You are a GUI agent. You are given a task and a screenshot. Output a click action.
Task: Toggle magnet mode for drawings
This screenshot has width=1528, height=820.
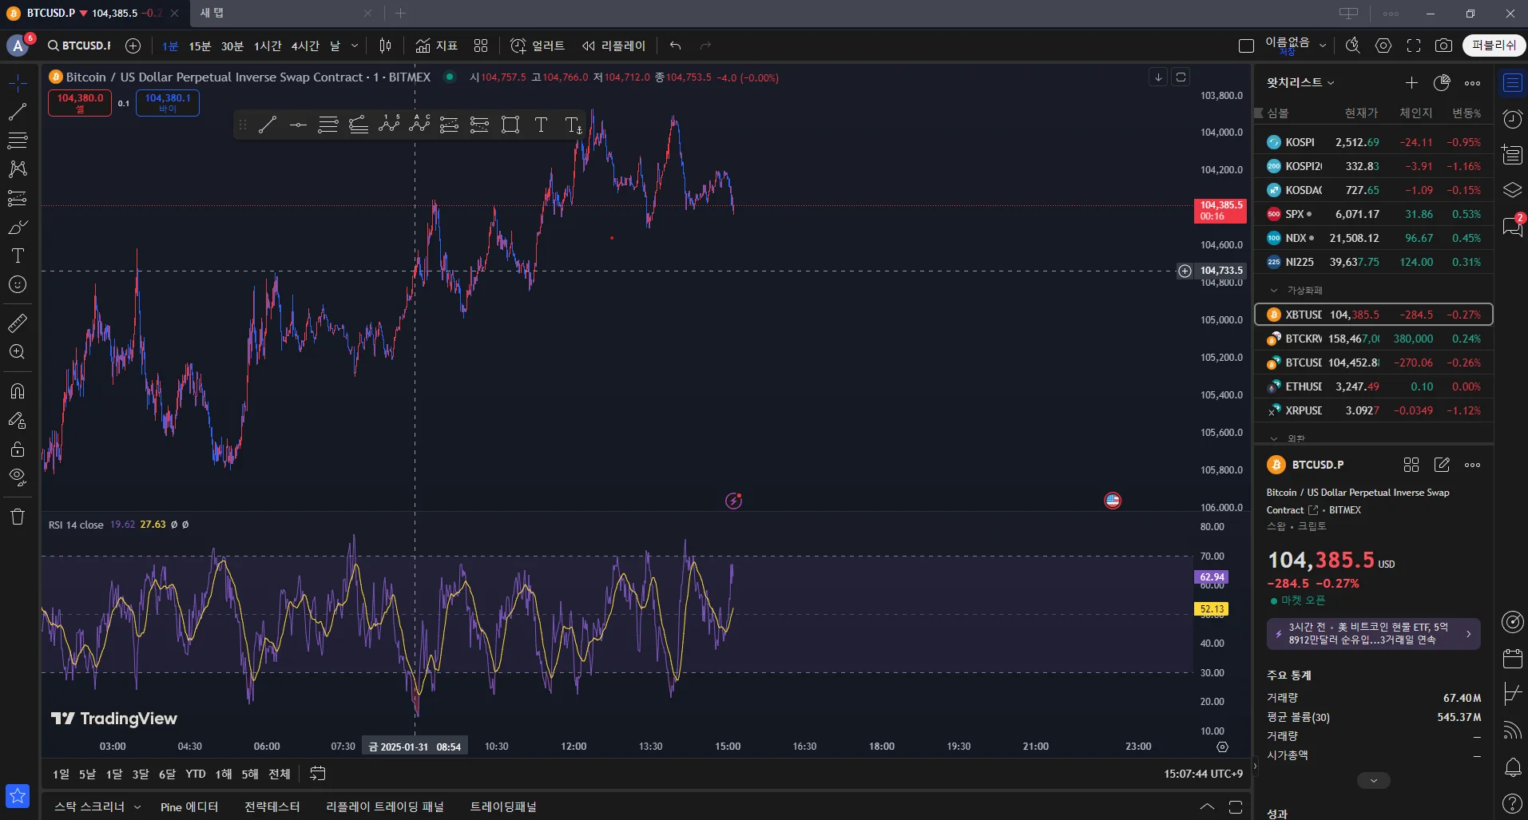(x=18, y=391)
